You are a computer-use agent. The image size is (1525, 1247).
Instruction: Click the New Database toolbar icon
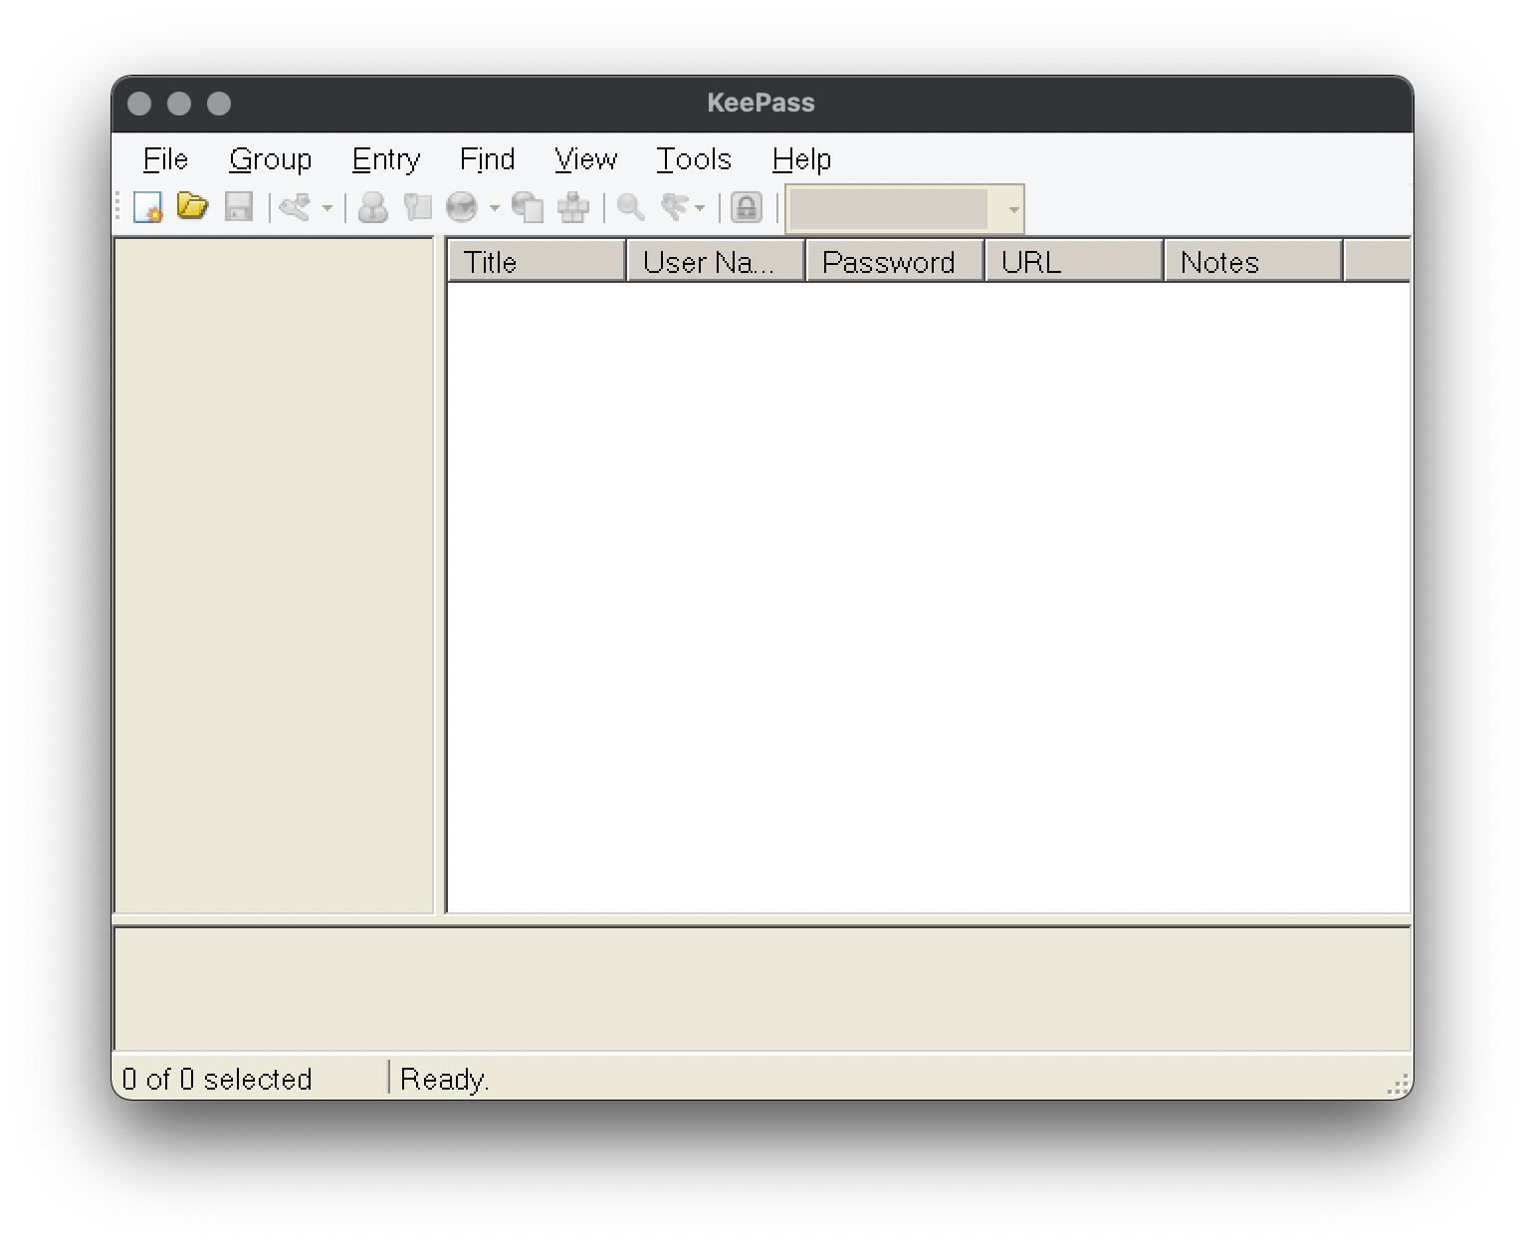148,207
